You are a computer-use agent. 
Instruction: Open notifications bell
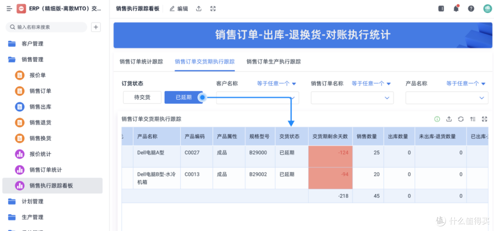click(x=456, y=9)
